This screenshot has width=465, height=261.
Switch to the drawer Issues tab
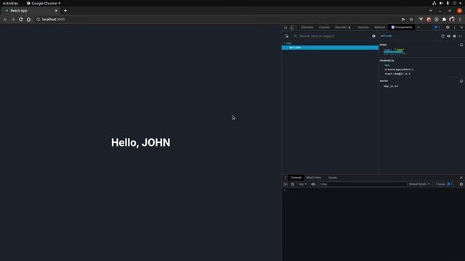point(333,178)
